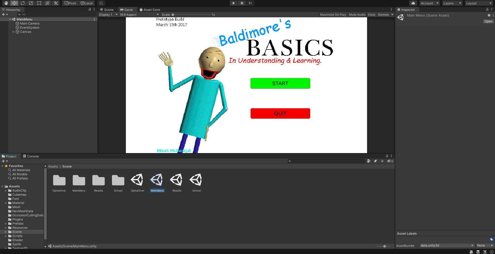Adjust the Game view Scale slider
Viewport: 495px width, 254px height.
click(191, 15)
